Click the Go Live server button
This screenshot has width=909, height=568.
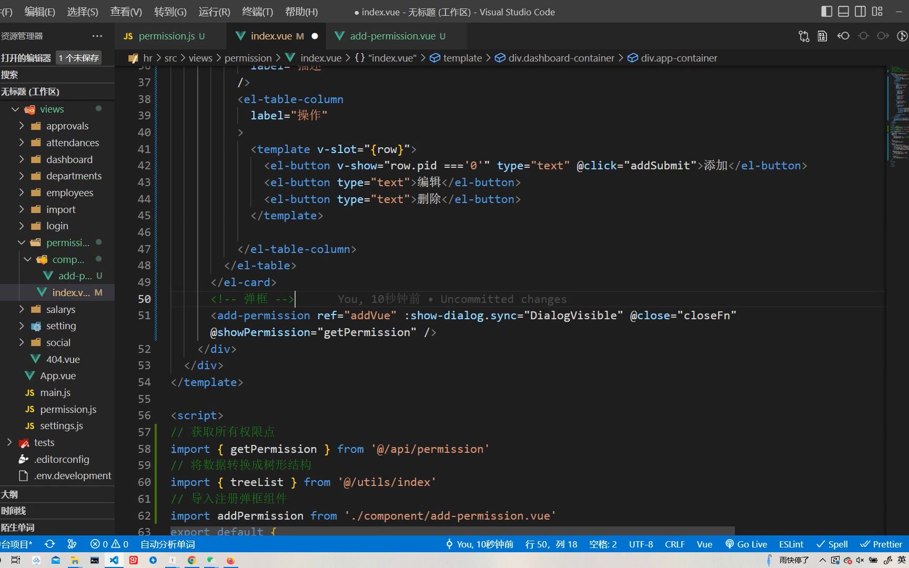pyautogui.click(x=746, y=544)
